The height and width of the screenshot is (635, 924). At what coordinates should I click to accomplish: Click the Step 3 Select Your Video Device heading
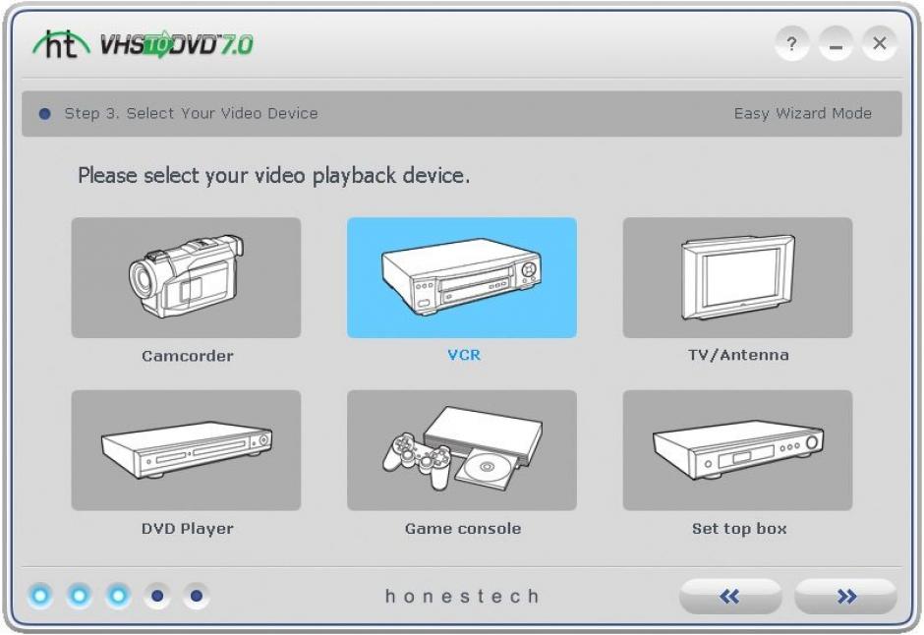(191, 113)
